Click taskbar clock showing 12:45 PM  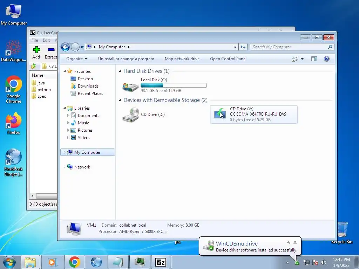(x=341, y=262)
